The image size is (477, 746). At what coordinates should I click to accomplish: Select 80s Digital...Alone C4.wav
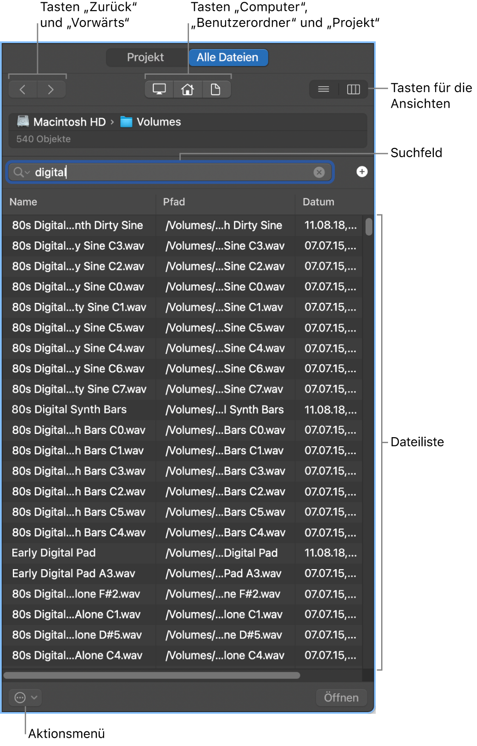click(182, 656)
